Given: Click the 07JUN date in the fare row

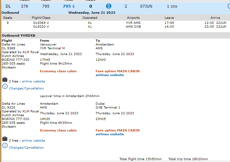Looking at the screenshot, I should [146, 6].
